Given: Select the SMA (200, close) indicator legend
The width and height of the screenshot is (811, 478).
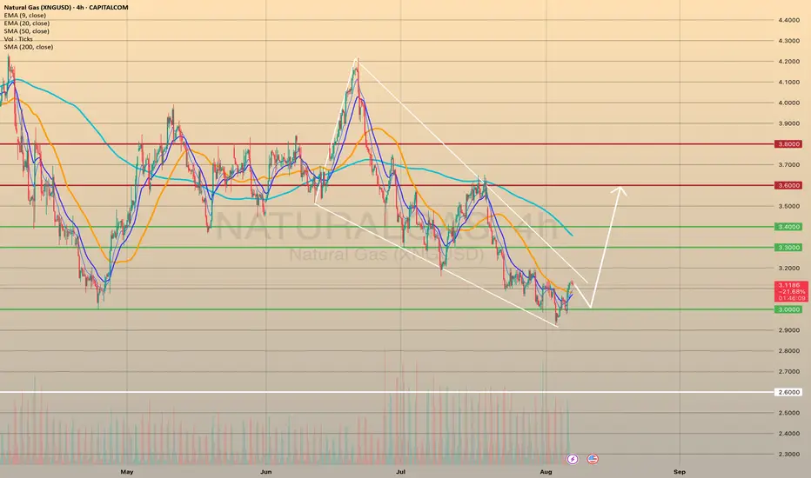Looking at the screenshot, I should 29,47.
